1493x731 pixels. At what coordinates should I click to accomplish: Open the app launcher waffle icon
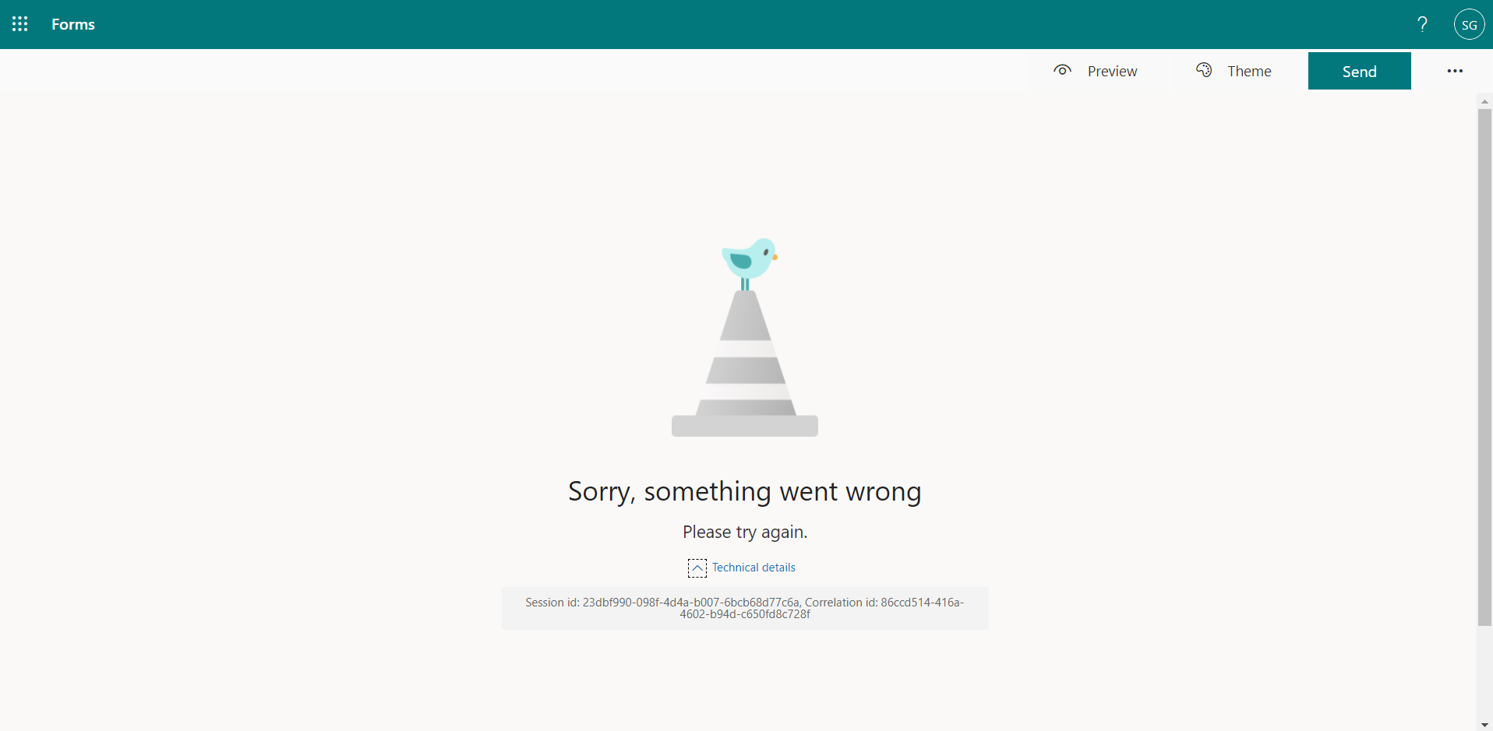[x=20, y=24]
